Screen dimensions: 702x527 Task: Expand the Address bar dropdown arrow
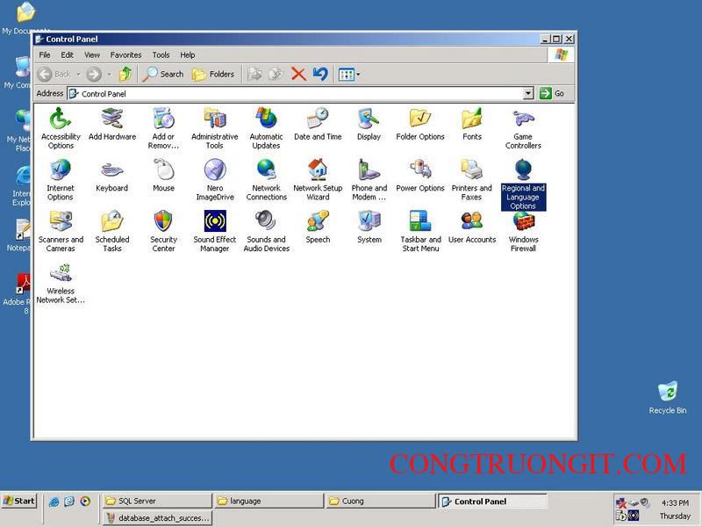[528, 93]
